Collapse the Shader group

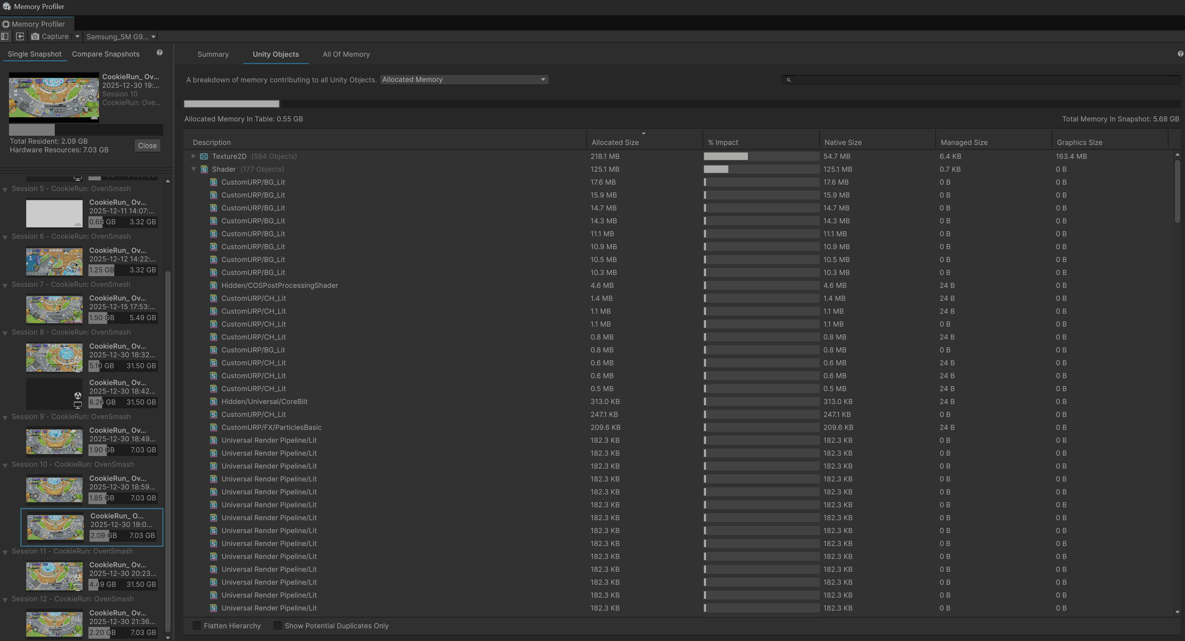[194, 169]
